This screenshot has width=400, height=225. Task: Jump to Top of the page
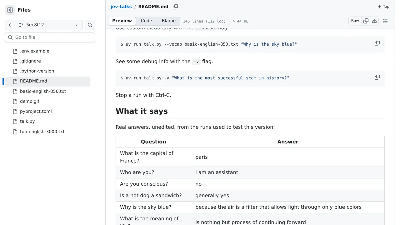383,7
